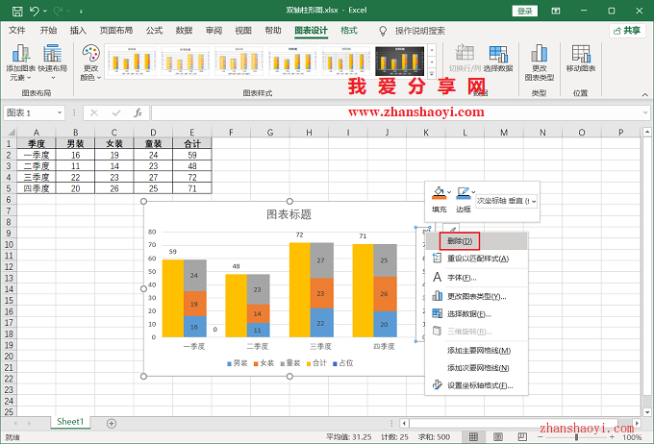654x444 pixels.
Task: Open the 文件 tab
Action: 17,31
